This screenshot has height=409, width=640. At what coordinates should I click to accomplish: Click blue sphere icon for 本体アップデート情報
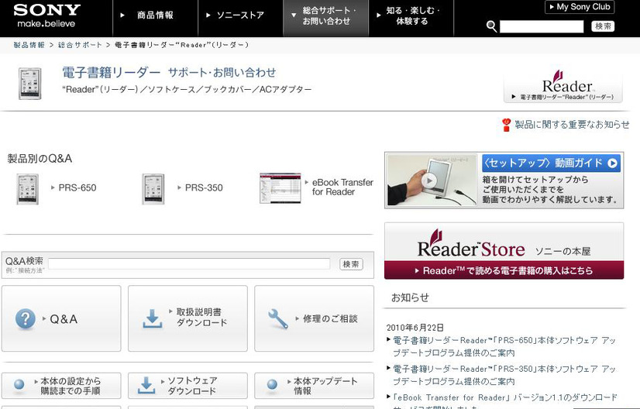click(x=272, y=384)
